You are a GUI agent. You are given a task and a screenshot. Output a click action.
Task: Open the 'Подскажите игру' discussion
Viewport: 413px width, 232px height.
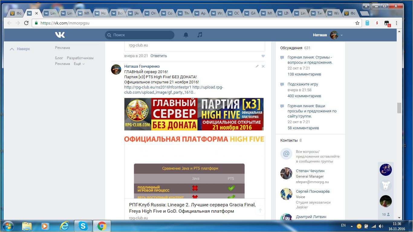[x=303, y=84]
